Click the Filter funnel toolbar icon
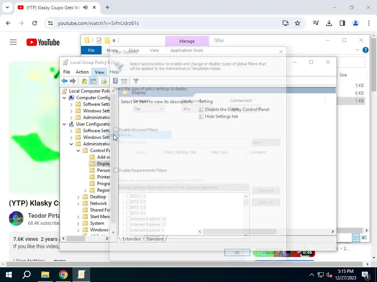Image resolution: width=377 pixels, height=282 pixels. point(135,81)
